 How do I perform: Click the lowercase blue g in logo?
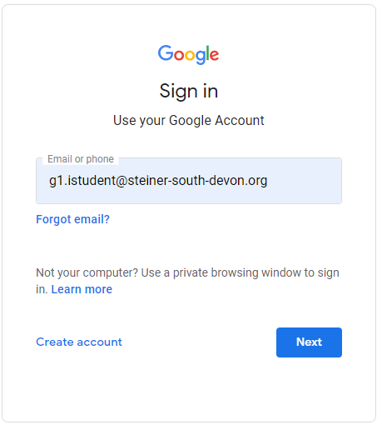[201, 57]
